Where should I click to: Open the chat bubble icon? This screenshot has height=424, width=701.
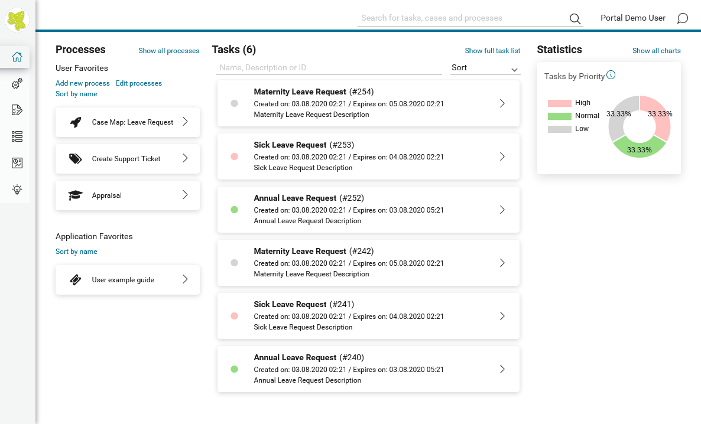682,18
